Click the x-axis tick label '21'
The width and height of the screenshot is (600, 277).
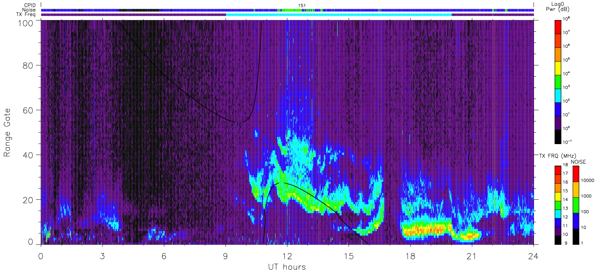pyautogui.click(x=472, y=256)
